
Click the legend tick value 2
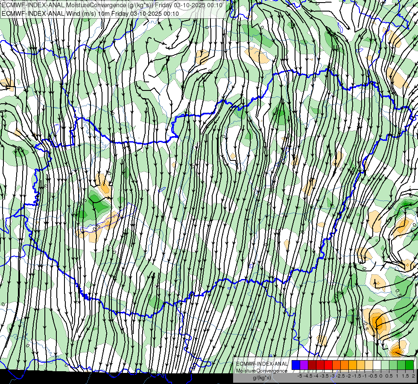(413, 376)
